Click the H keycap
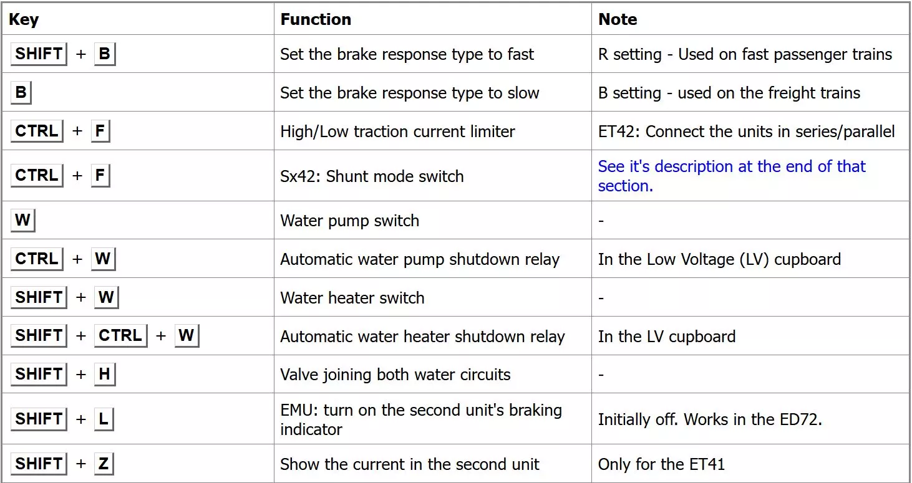Screen dimensions: 912x483 click(105, 374)
